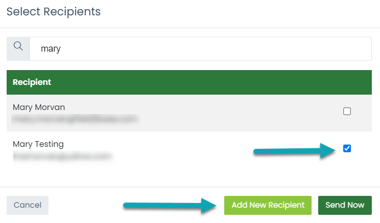Click the blurred email under Mary Testing
The image size is (380, 223).
point(62,156)
